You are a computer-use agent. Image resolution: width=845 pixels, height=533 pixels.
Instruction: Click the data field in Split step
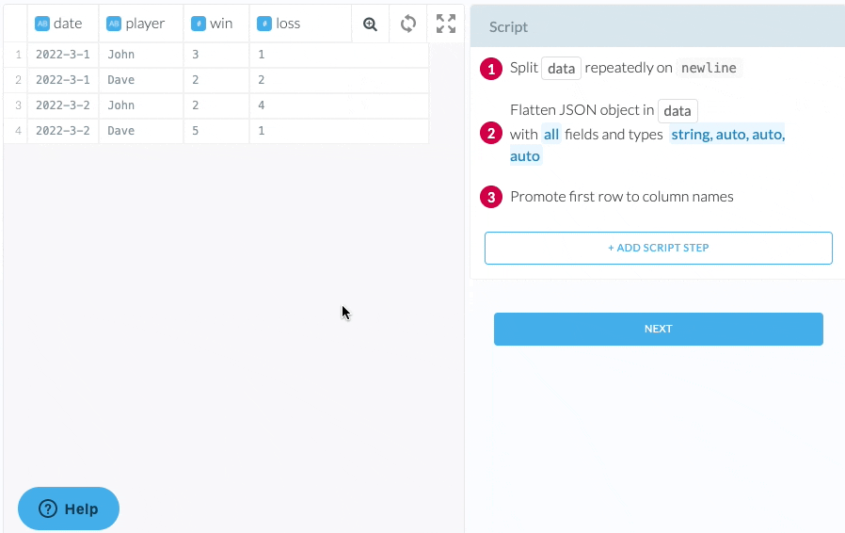(561, 69)
